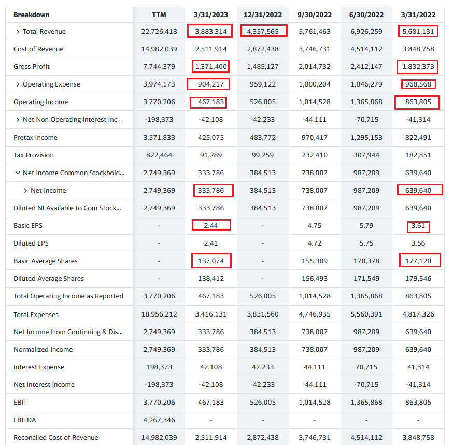Screen dimensions: 453x445
Task: Select the 3/31/2023 column header
Action: 210,15
